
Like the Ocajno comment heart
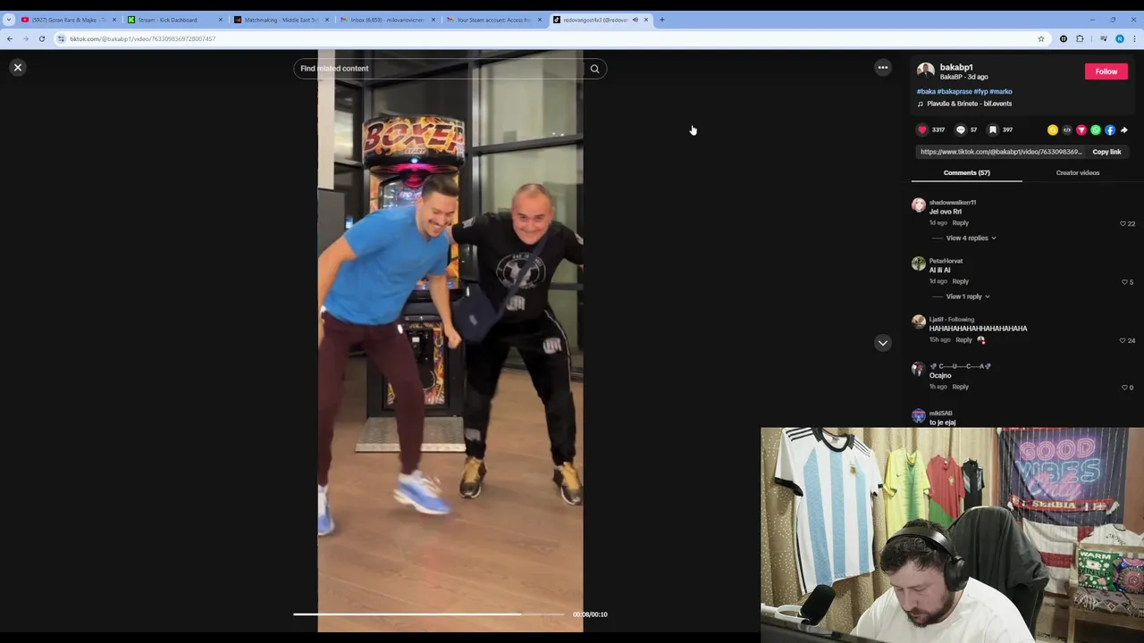pyautogui.click(x=1124, y=387)
